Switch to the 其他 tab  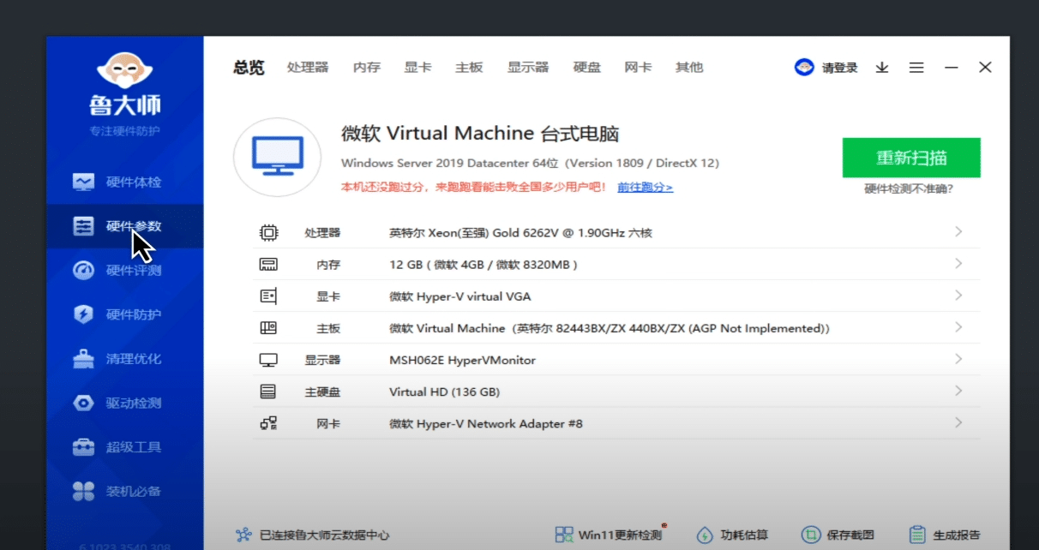click(689, 68)
